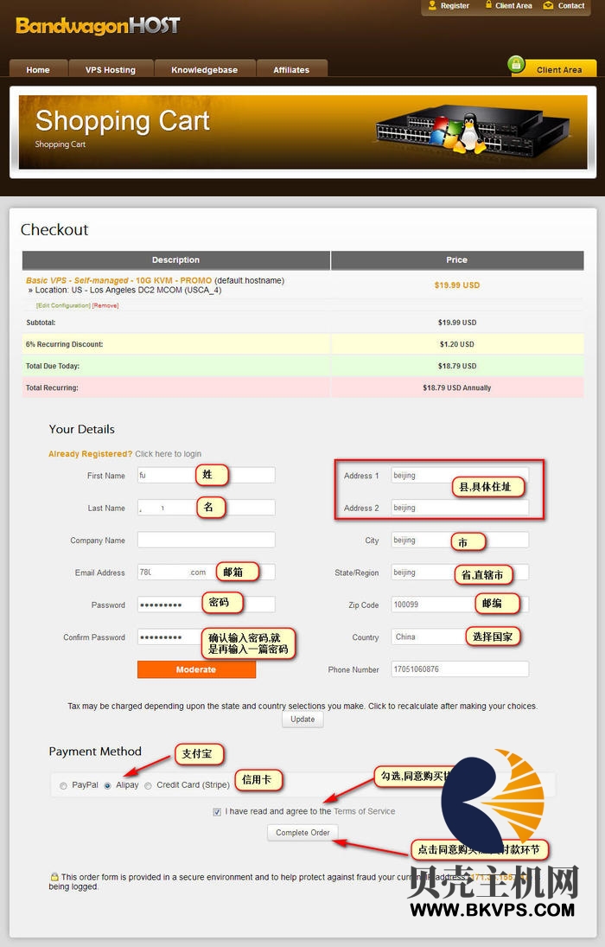Focus the Confirm Password field
Viewport: 605px width, 947px height.
click(206, 637)
